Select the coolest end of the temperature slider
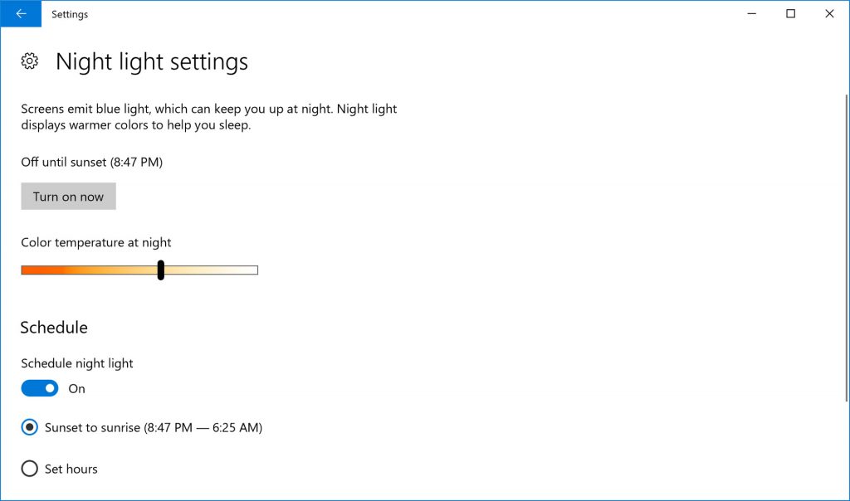 [x=256, y=270]
